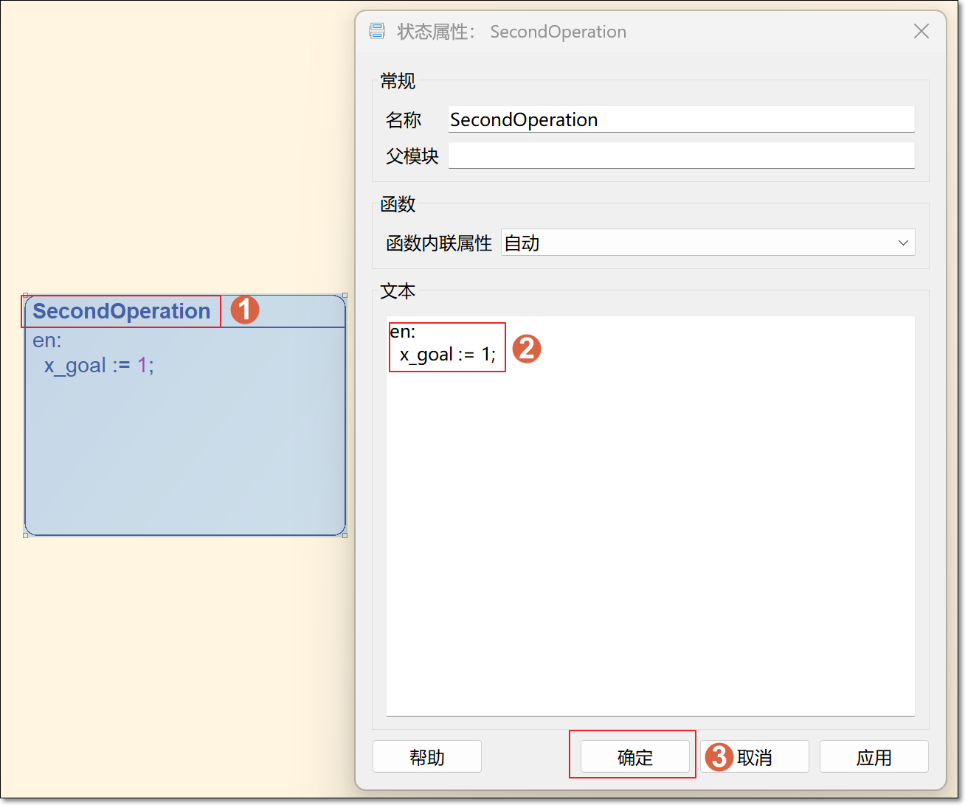The width and height of the screenshot is (965, 805).
Task: Confirm with the 确定 button
Action: (634, 756)
